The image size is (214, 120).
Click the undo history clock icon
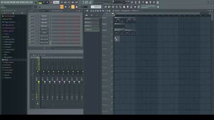tap(132, 2)
